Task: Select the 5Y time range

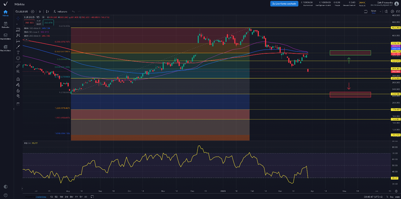Action: click(81, 197)
